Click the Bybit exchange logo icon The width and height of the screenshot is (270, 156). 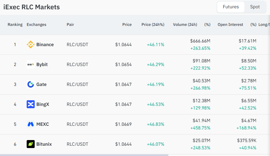[x=31, y=64]
